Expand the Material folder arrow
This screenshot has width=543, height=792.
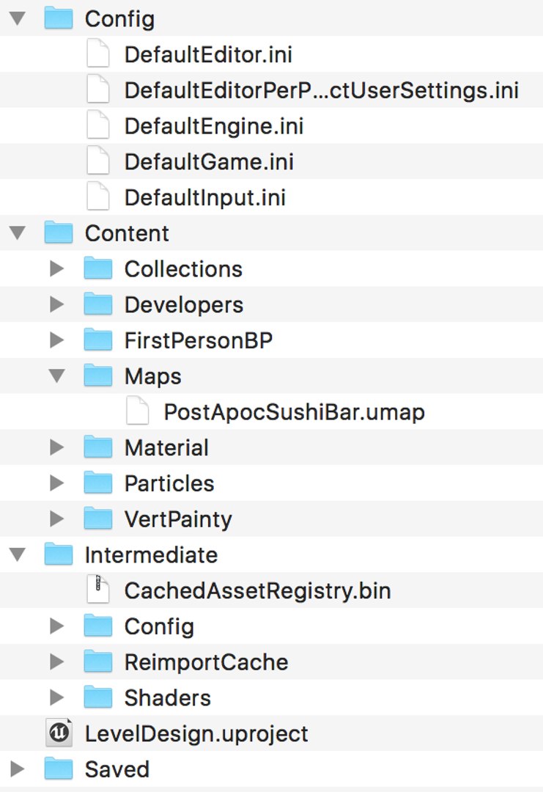coord(57,447)
